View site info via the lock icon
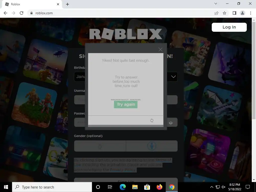 pos(31,13)
